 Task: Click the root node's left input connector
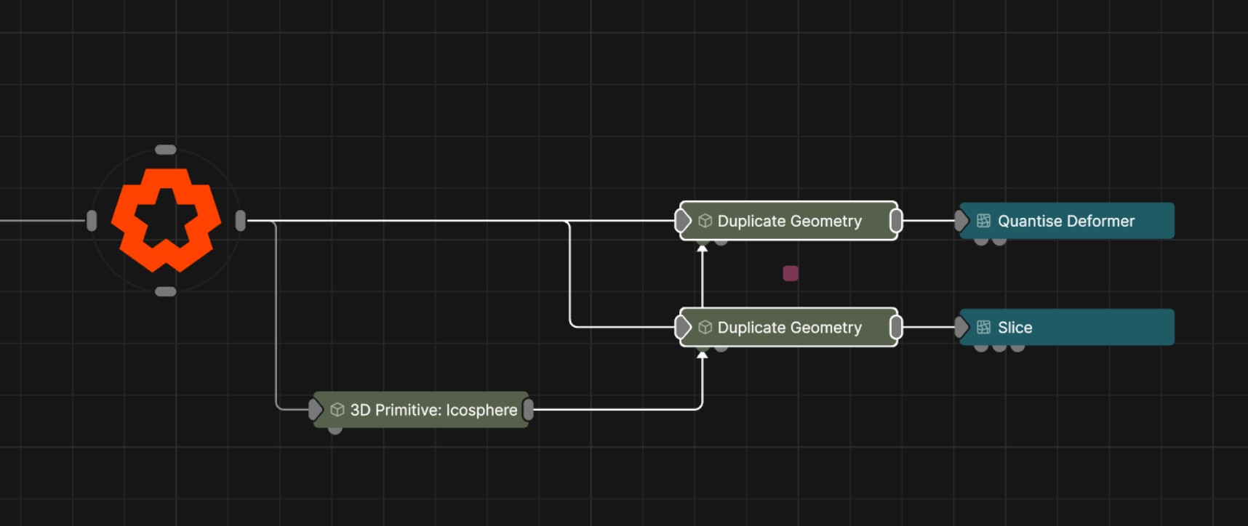click(92, 221)
